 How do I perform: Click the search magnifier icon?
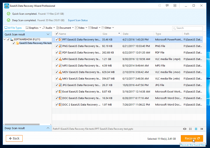click(174, 28)
